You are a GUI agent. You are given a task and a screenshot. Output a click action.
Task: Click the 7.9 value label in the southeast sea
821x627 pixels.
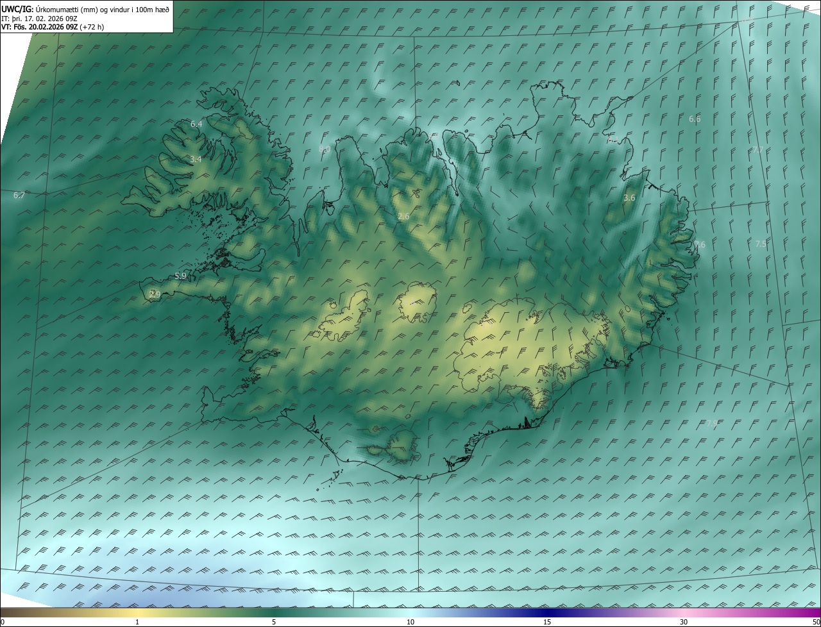point(712,423)
